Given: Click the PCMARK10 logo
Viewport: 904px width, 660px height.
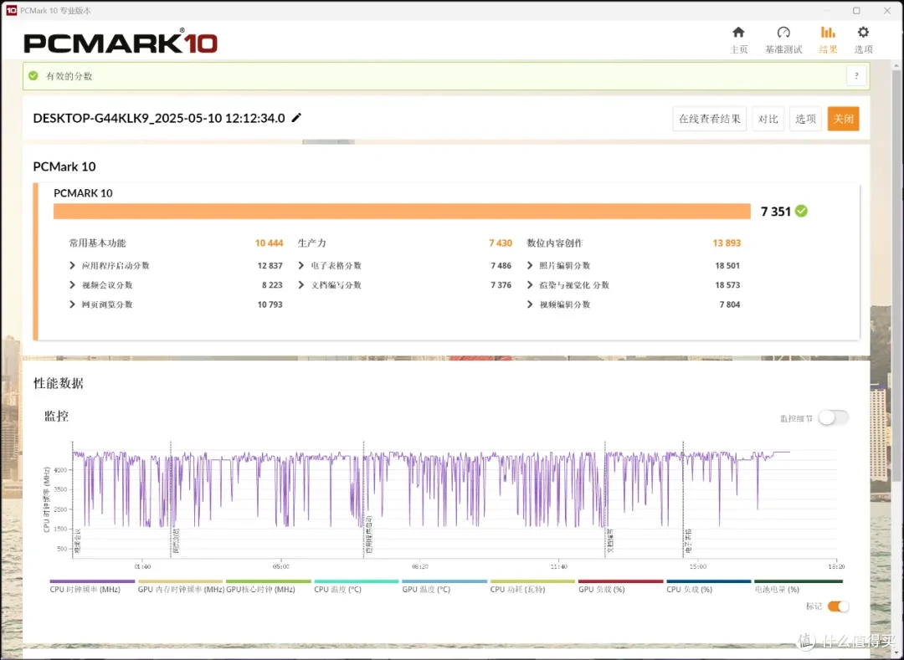Looking at the screenshot, I should point(121,43).
